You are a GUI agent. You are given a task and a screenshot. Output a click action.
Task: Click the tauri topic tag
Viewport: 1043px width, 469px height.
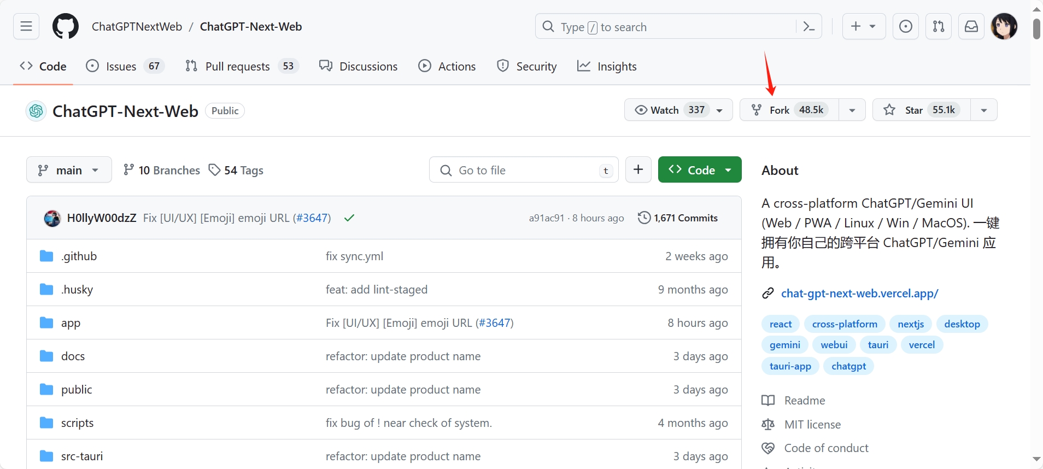click(878, 344)
